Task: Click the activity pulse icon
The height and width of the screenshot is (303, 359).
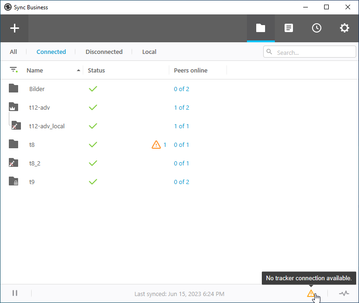Action: [344, 293]
